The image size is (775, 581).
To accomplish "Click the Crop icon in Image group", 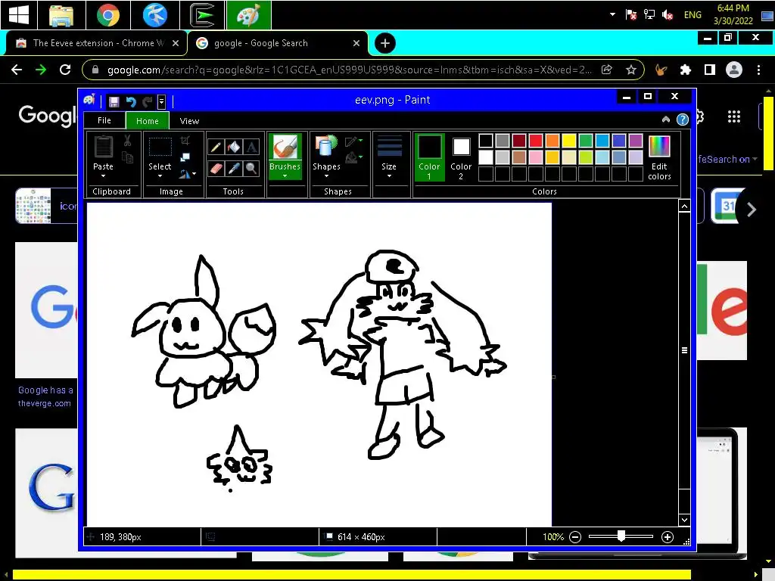I will pyautogui.click(x=185, y=141).
